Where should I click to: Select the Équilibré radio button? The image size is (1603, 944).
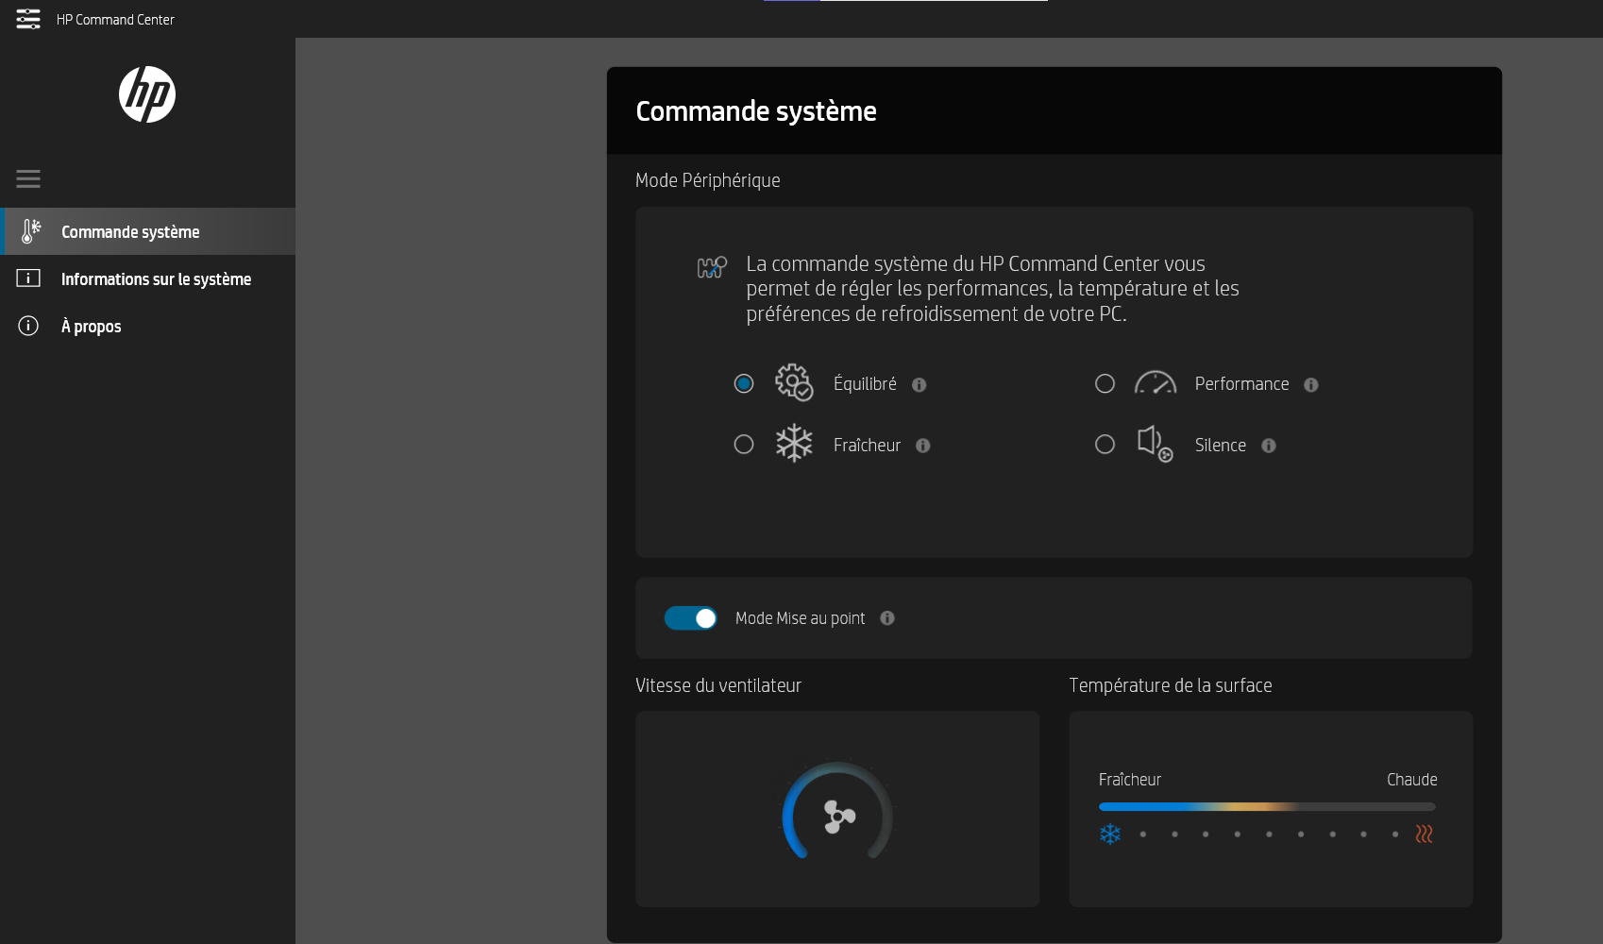[744, 383]
